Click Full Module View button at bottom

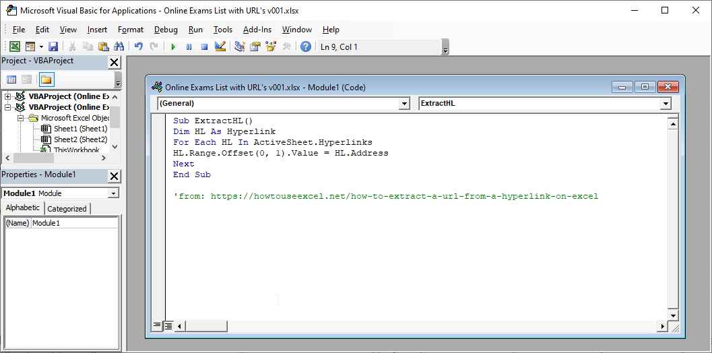click(168, 326)
